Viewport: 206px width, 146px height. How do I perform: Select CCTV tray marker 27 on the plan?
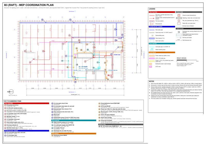click(87, 44)
